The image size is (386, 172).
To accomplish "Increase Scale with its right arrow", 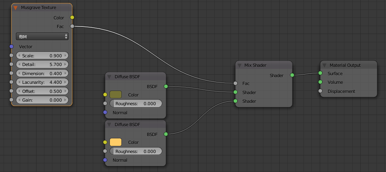I will 65,56.
